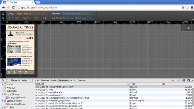Bookmark page with the star icon
The image size is (194, 109).
187,8
